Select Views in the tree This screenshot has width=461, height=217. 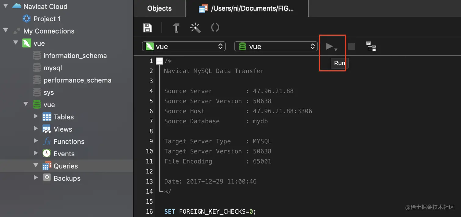coord(63,129)
